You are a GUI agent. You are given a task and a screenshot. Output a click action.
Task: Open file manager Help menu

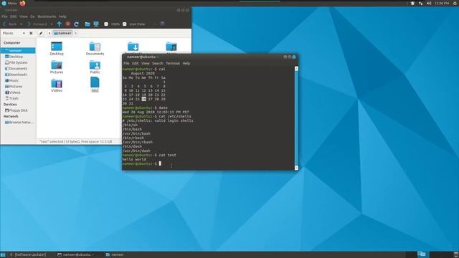click(x=62, y=16)
